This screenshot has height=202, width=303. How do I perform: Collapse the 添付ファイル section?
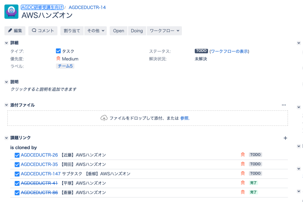pos(6,105)
